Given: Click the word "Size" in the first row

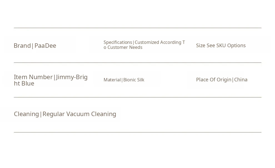Looking at the screenshot, I should coord(201,46).
